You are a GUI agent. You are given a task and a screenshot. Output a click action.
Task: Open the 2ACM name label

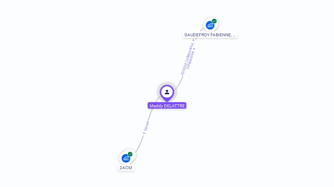click(126, 168)
